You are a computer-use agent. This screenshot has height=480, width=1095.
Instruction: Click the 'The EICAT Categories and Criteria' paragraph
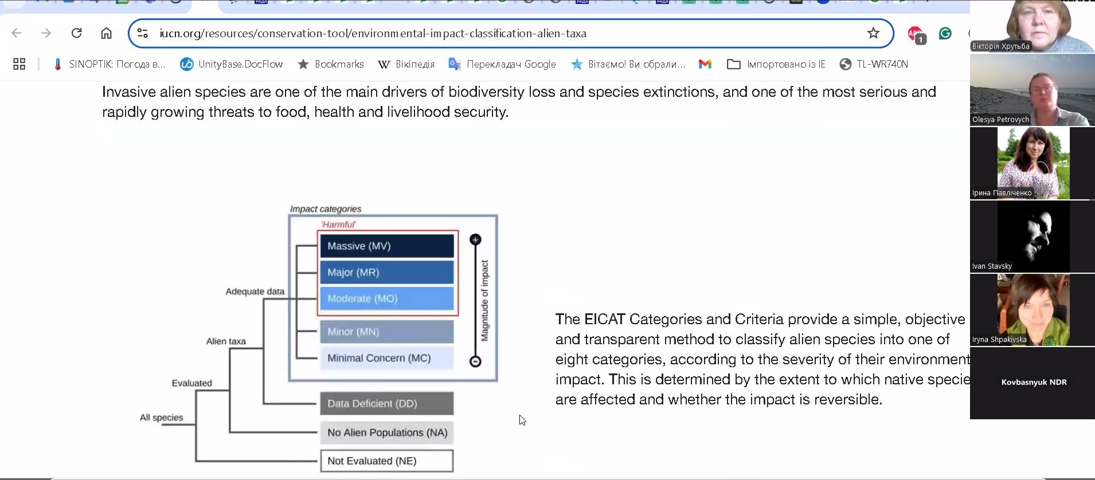[x=762, y=359]
